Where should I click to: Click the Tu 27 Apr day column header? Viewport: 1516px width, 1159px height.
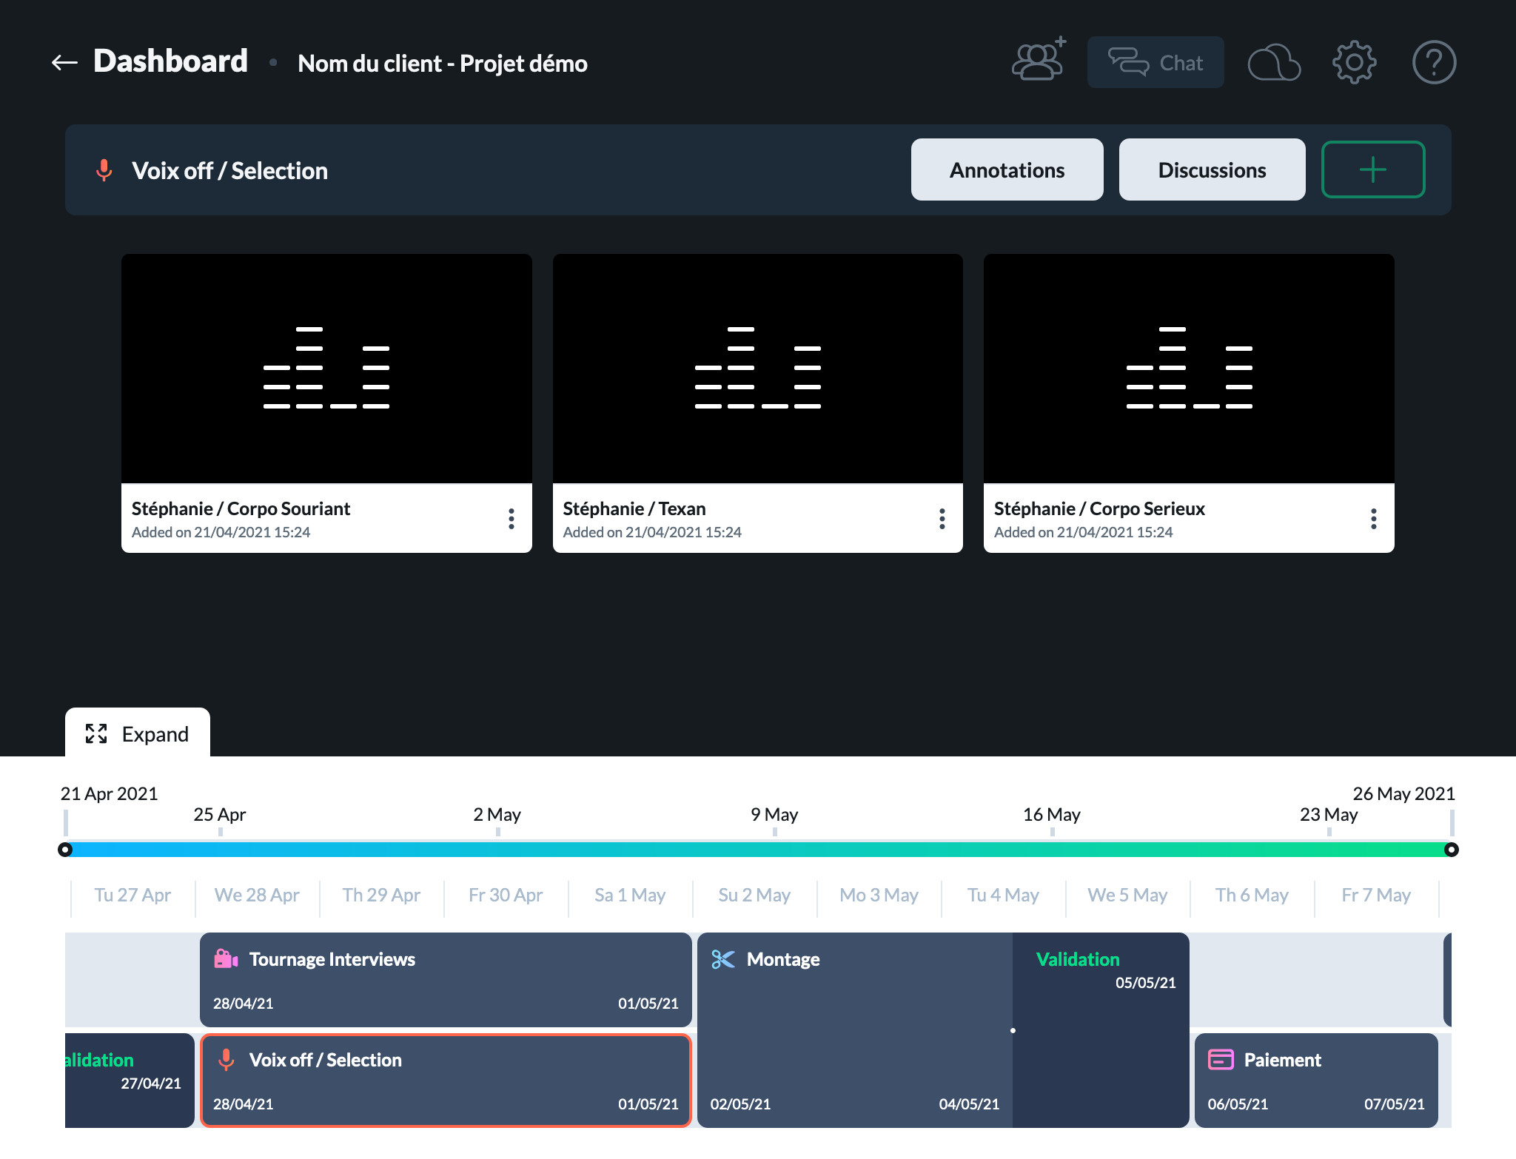(133, 896)
